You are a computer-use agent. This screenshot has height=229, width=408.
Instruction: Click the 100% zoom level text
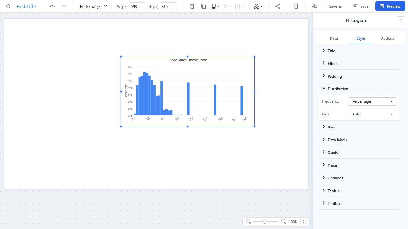pos(293,222)
